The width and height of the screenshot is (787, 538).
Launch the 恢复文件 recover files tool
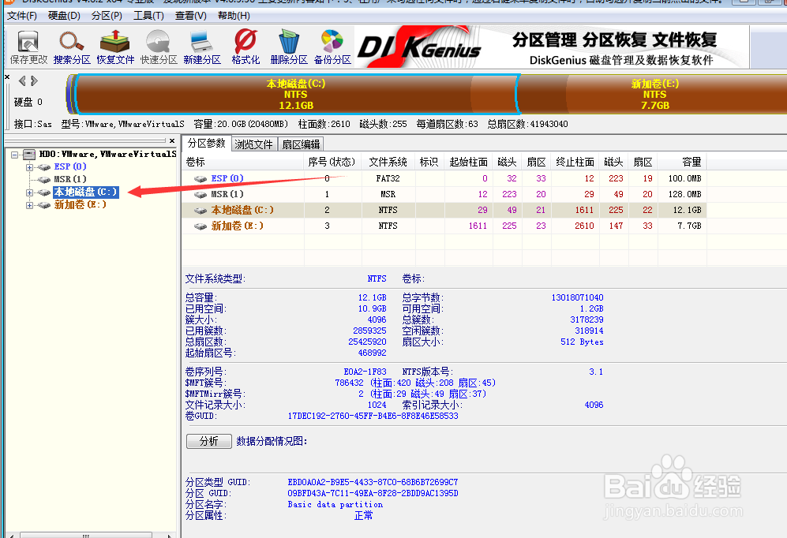tap(115, 47)
